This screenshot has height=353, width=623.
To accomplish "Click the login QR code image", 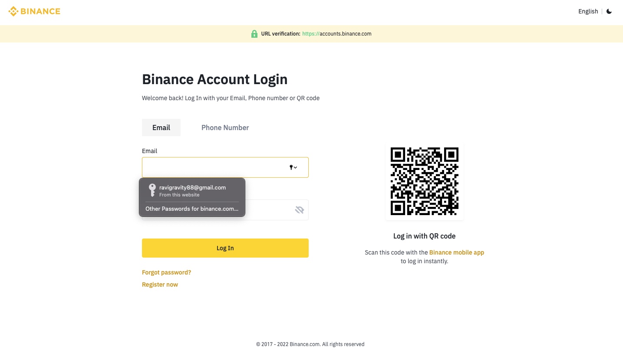I will tap(424, 181).
